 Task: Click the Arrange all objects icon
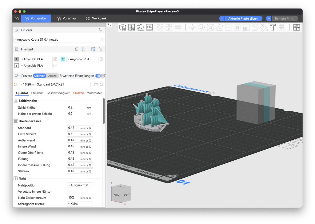tap(150, 27)
